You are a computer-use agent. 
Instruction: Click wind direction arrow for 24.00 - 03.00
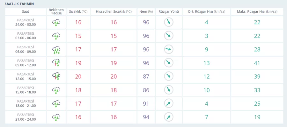point(169,22)
